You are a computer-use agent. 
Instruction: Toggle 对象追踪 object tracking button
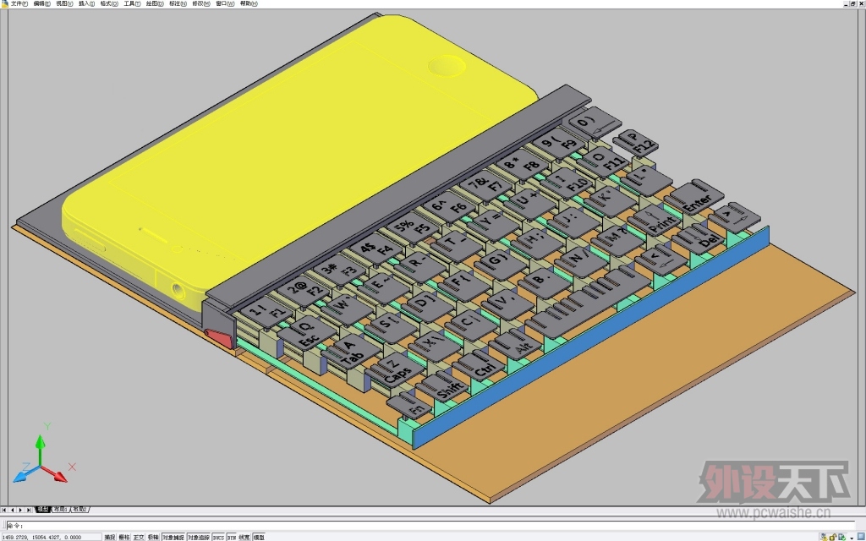(199, 537)
